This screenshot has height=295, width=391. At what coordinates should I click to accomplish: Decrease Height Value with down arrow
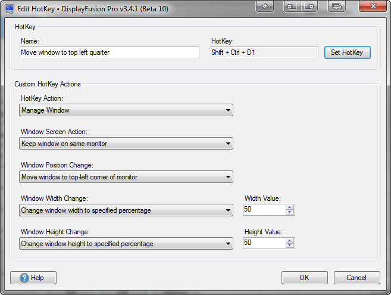point(289,246)
